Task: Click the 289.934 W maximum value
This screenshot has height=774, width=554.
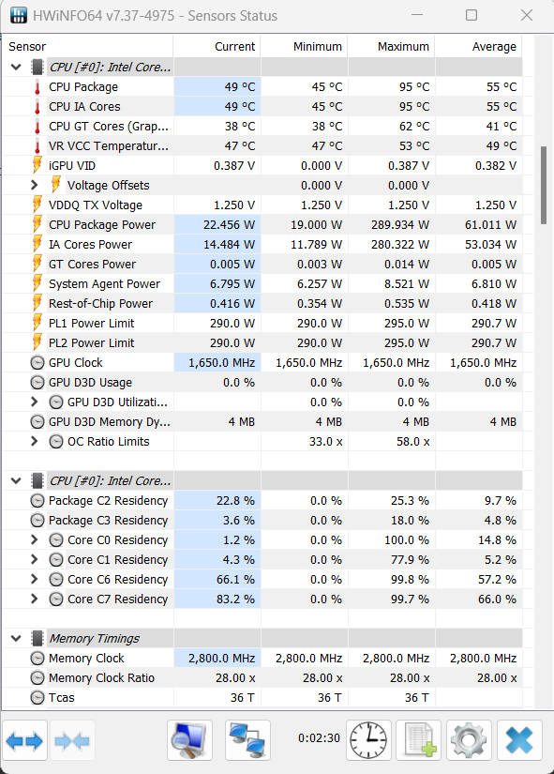Action: pos(400,225)
